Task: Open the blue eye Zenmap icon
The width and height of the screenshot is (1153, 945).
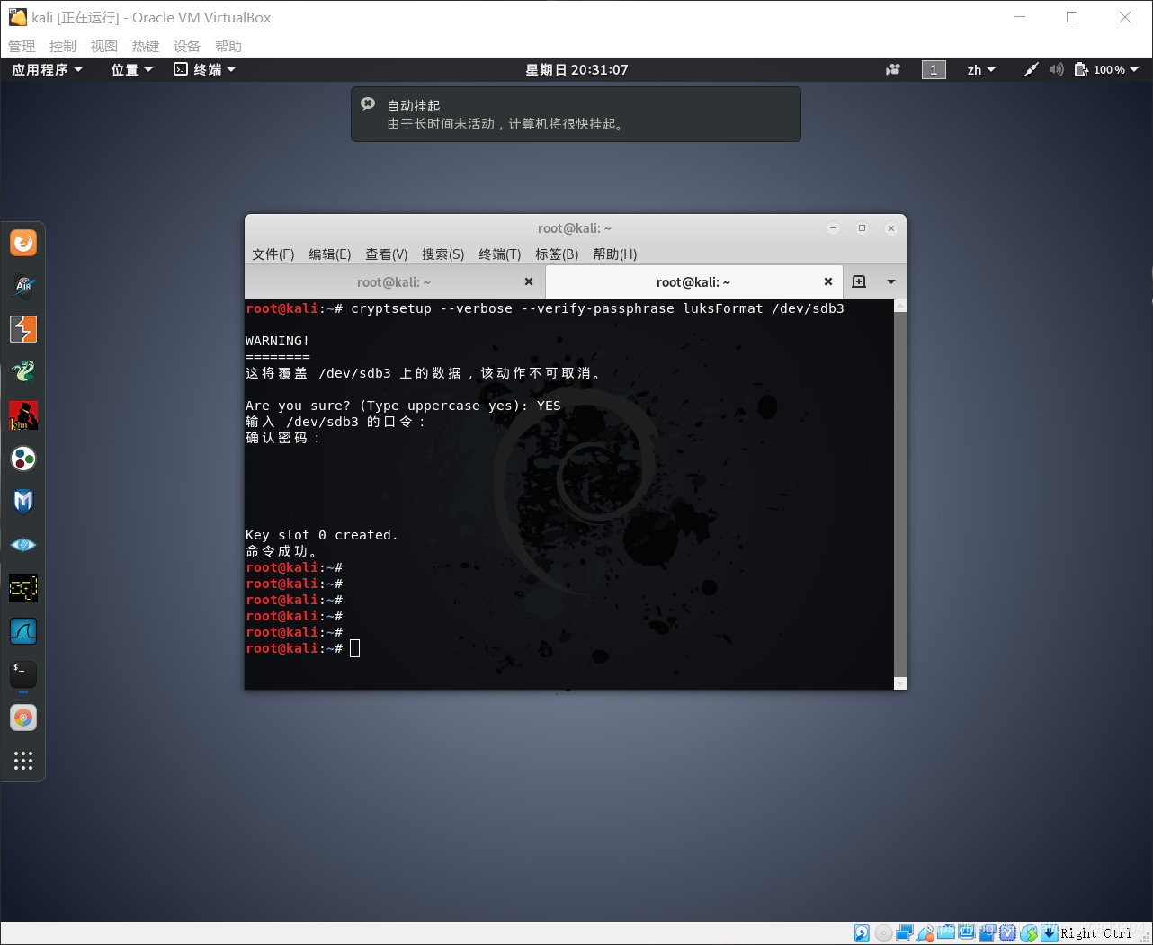Action: point(23,545)
